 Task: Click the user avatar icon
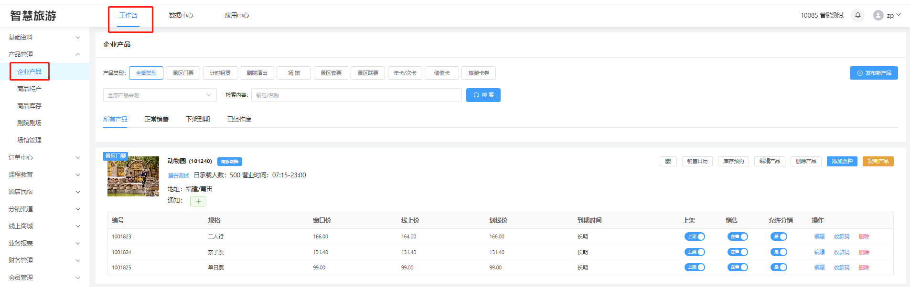click(x=878, y=15)
